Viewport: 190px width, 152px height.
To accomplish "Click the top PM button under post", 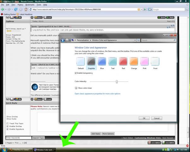I will 18,17.
